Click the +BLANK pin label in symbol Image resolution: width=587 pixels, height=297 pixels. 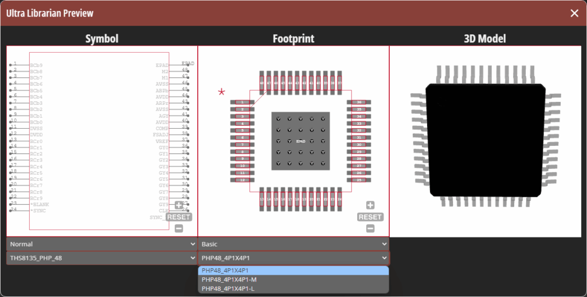(40, 205)
